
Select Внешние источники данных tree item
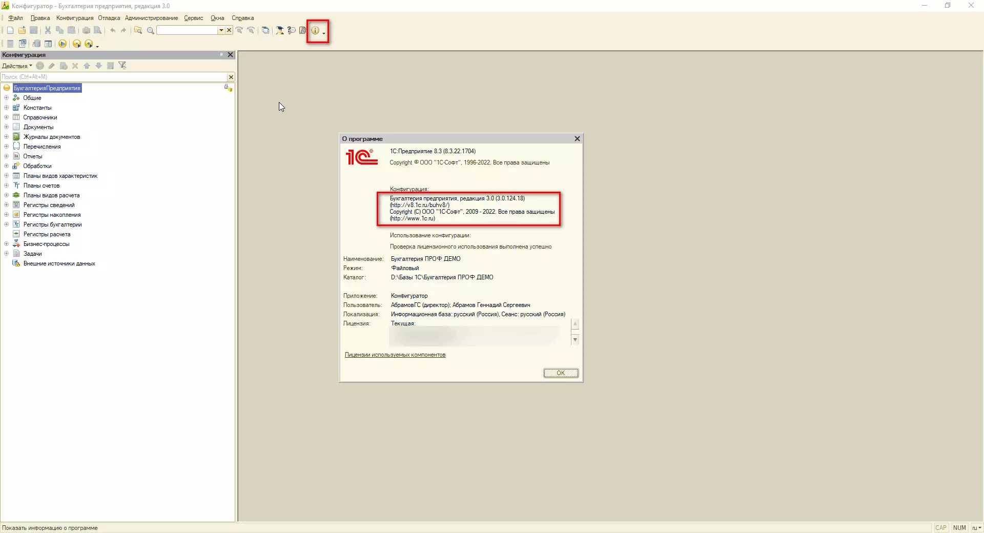pyautogui.click(x=59, y=263)
